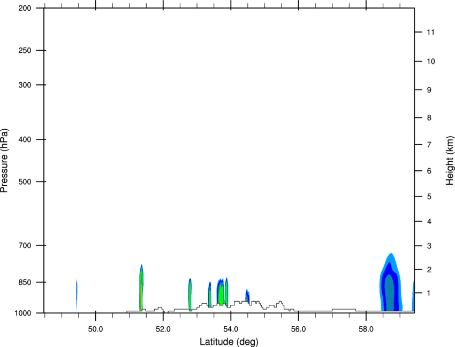Click the 250 pressure tick label
455x347 pixels.
25,50
